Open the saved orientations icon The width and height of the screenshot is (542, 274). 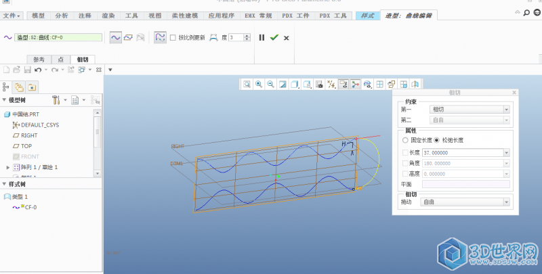pyautogui.click(x=307, y=84)
